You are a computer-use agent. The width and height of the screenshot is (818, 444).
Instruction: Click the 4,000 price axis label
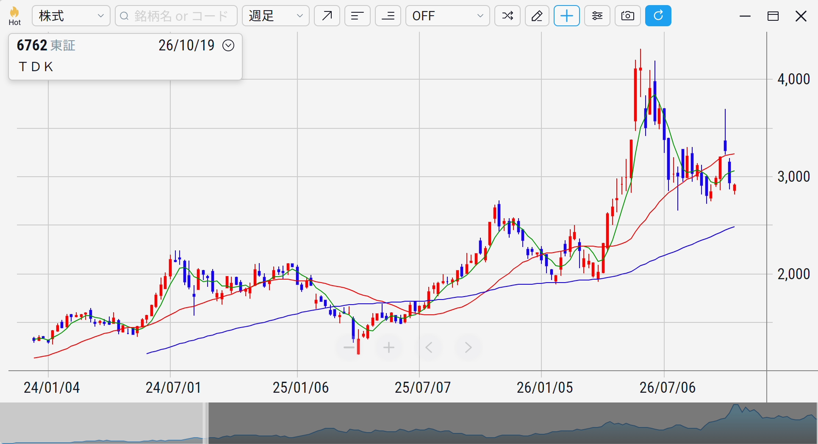tap(793, 79)
